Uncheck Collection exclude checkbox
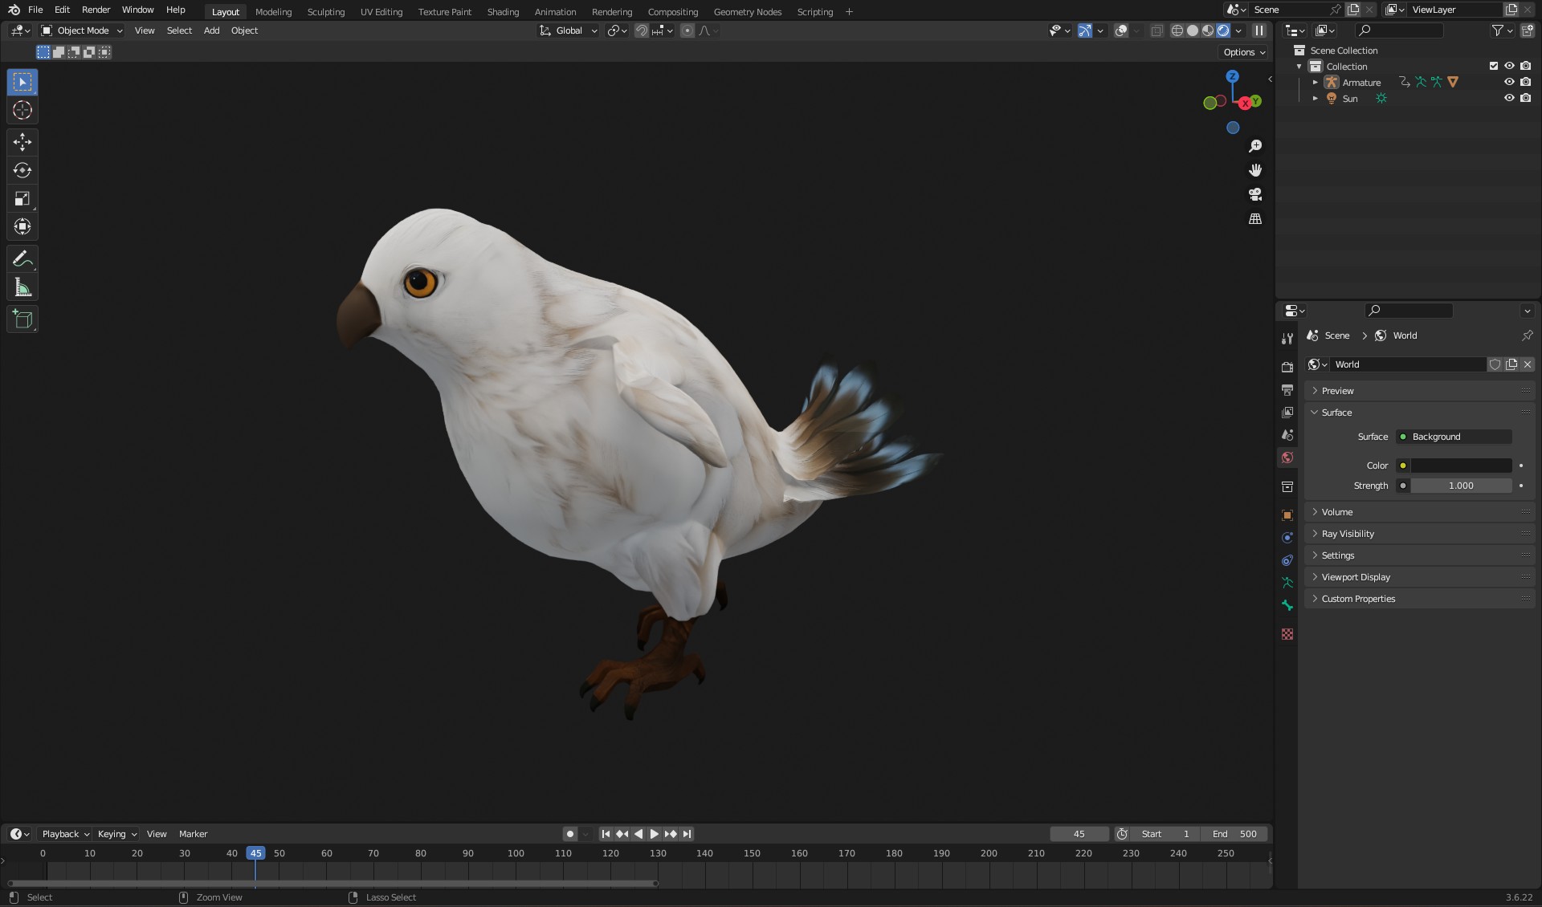This screenshot has width=1542, height=907. (x=1494, y=66)
